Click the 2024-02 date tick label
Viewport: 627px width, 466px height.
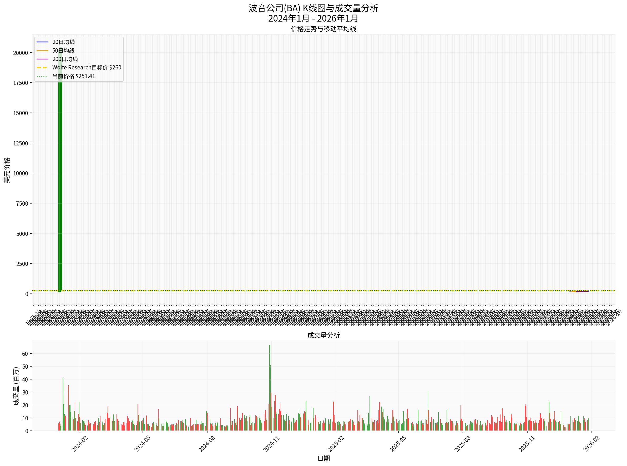[79, 444]
